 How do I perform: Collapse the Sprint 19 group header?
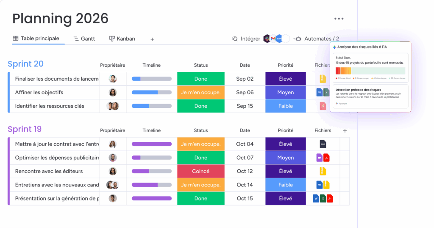click(x=25, y=129)
